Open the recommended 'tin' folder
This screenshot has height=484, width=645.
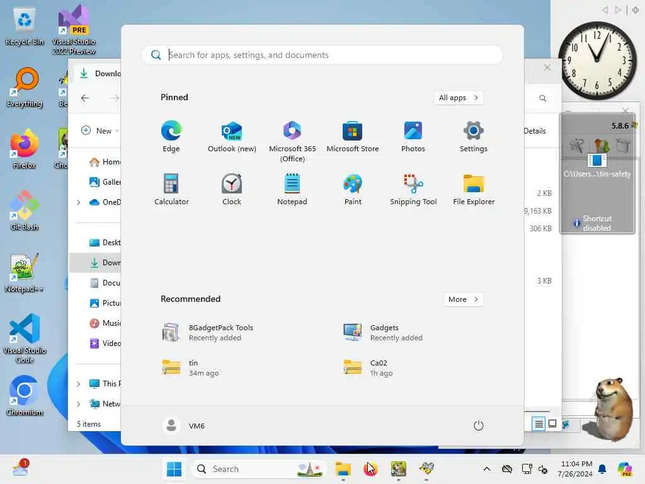click(x=190, y=367)
